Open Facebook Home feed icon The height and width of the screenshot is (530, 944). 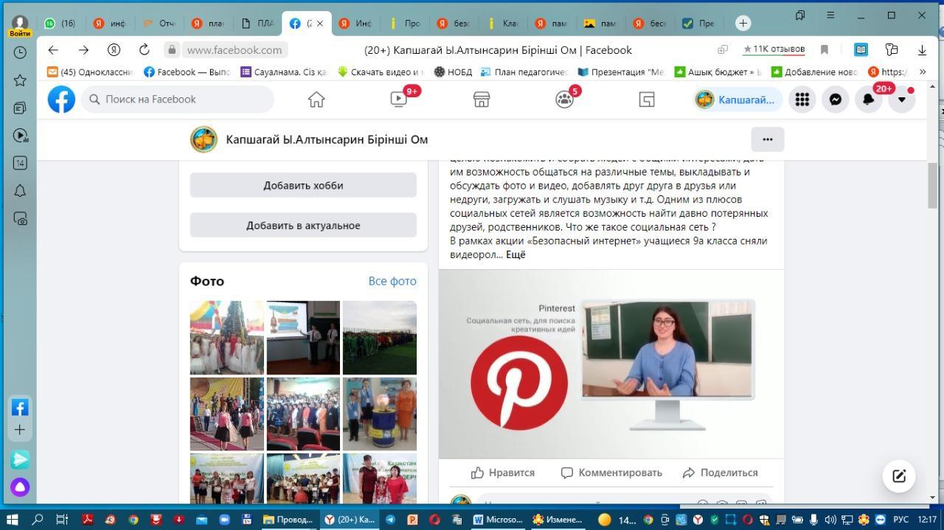(x=316, y=100)
